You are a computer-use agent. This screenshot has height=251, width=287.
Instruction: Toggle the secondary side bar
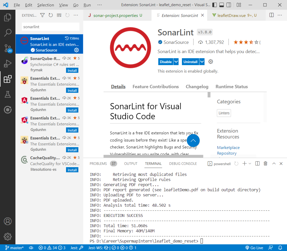(x=229, y=5)
